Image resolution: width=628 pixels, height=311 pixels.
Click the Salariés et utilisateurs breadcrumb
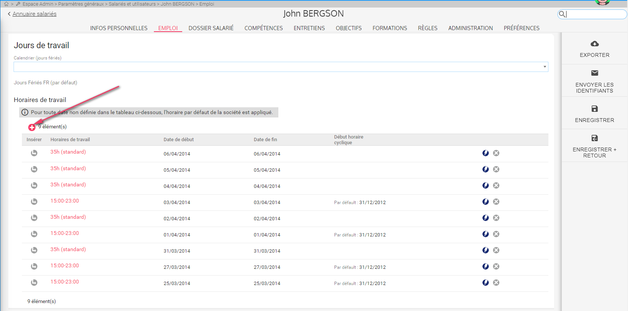click(132, 4)
